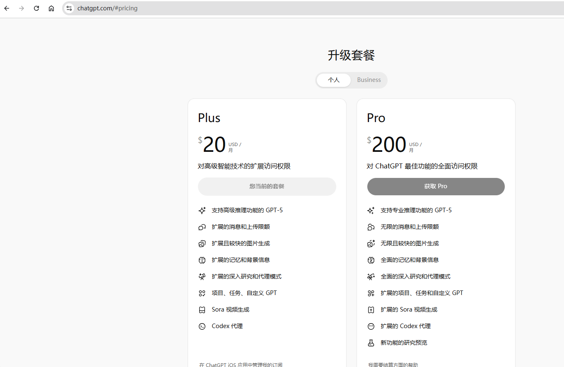Click flask icon beside 新功能的研究预览
The width and height of the screenshot is (564, 367).
coord(371,343)
